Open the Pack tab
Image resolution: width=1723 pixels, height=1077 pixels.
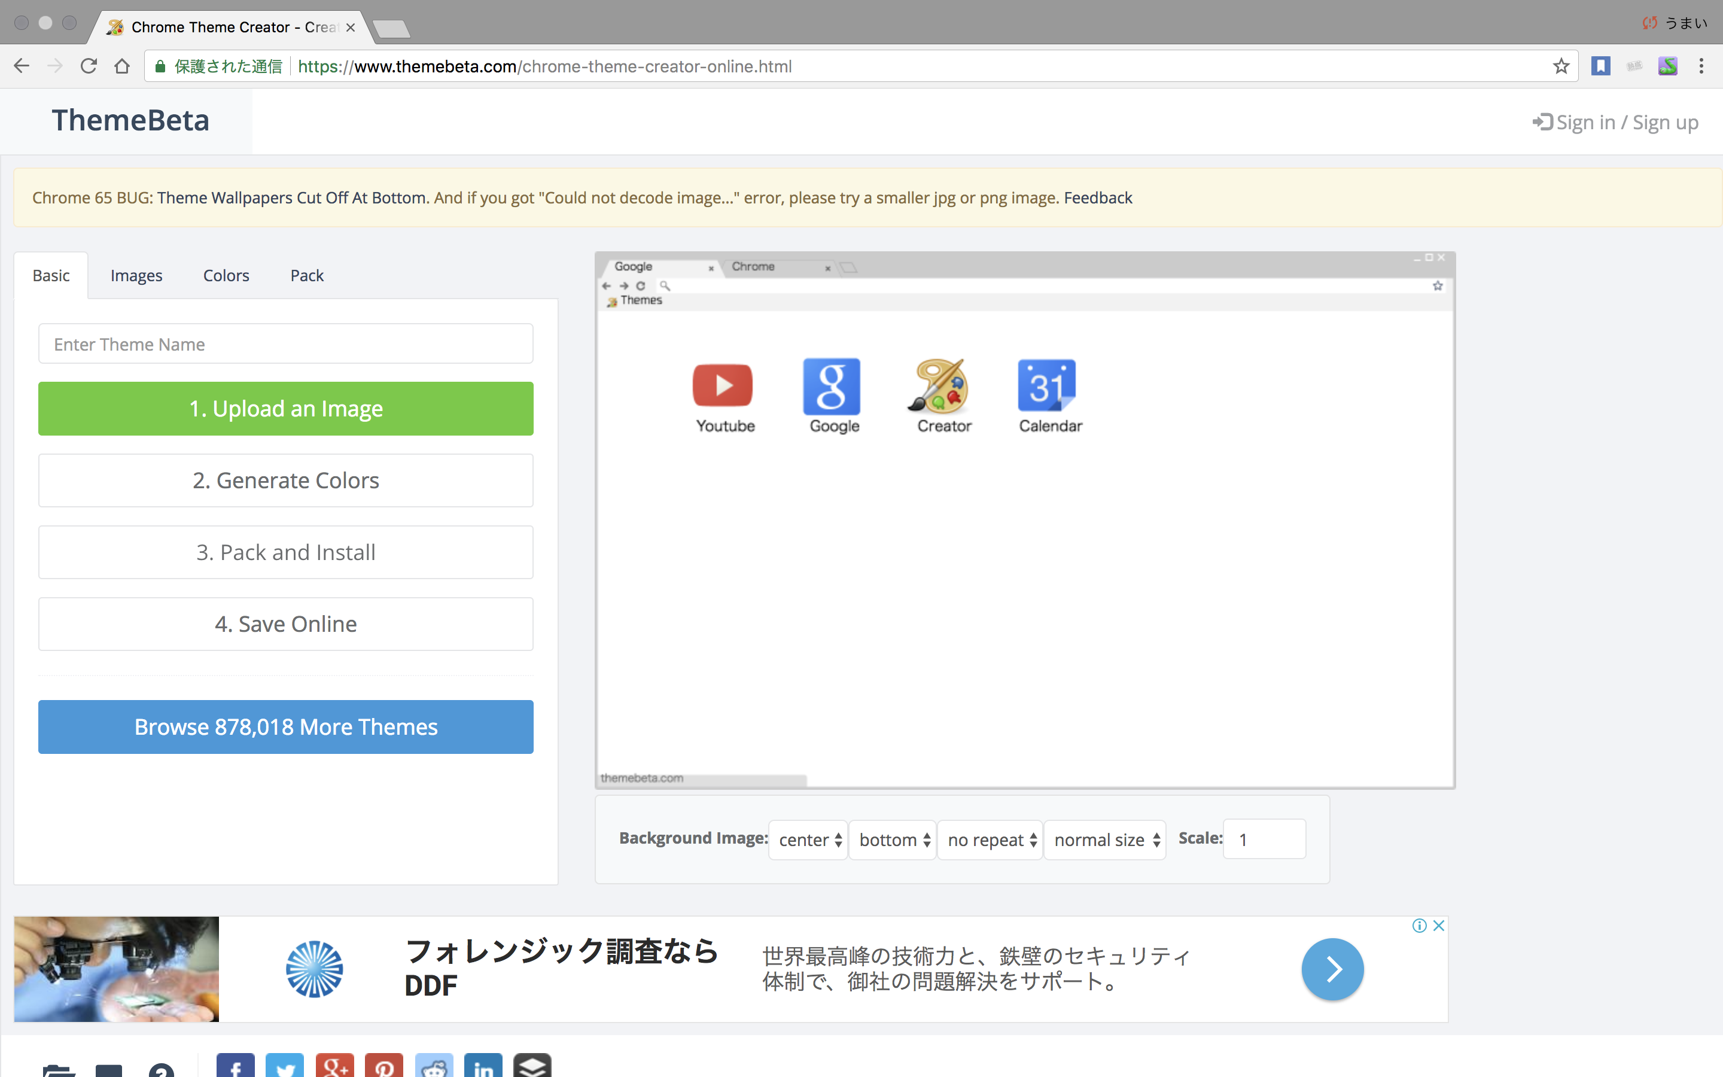306,275
